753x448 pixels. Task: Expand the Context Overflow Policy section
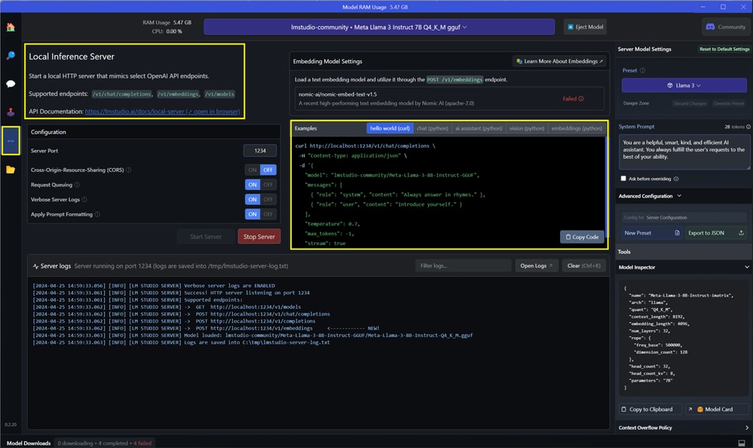point(746,428)
